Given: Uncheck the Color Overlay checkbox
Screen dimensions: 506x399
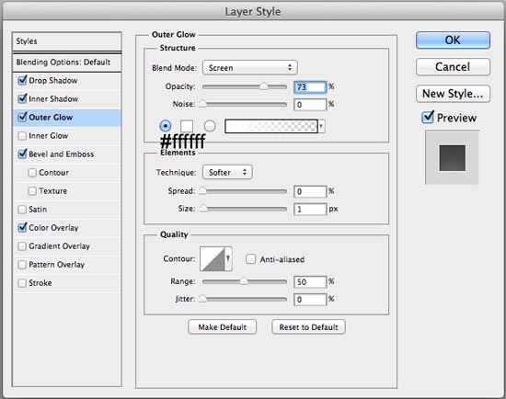Looking at the screenshot, I should (x=22, y=227).
